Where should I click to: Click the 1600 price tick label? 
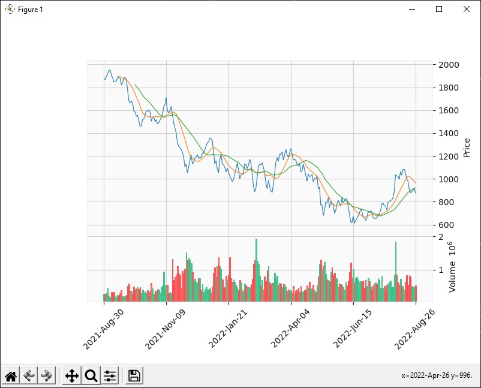click(x=449, y=110)
